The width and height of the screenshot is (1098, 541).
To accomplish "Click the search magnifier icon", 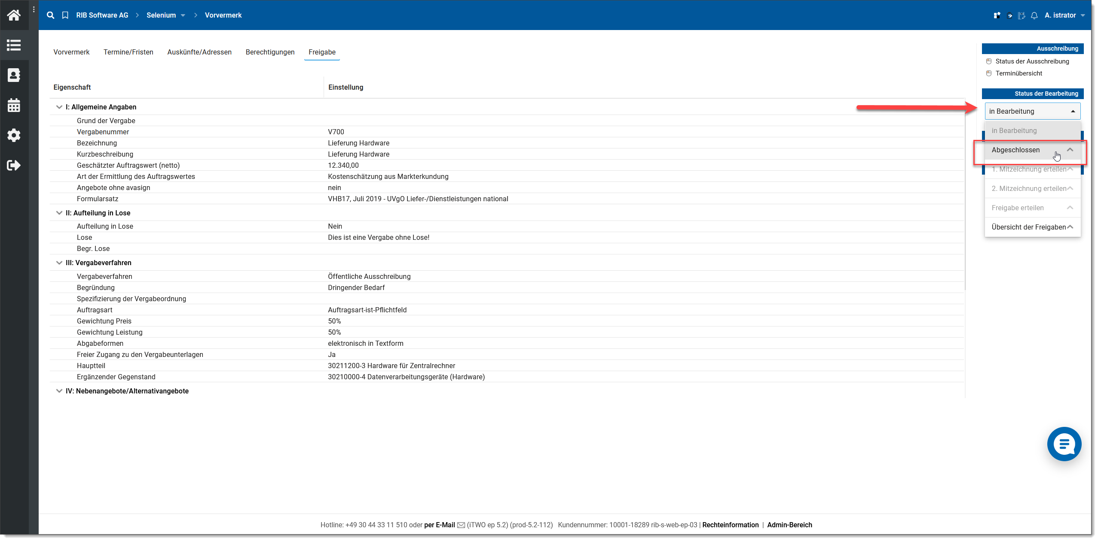I will tap(50, 15).
